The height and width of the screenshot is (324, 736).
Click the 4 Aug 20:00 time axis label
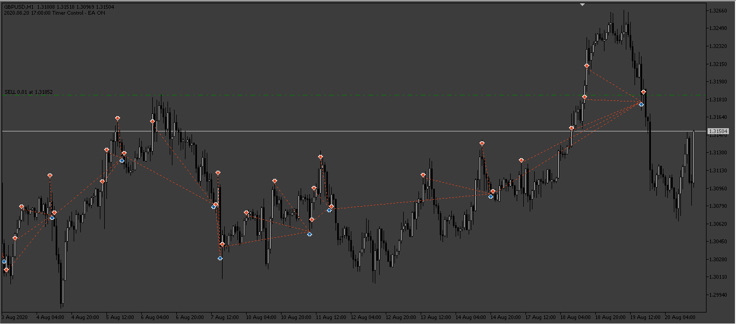(85, 317)
